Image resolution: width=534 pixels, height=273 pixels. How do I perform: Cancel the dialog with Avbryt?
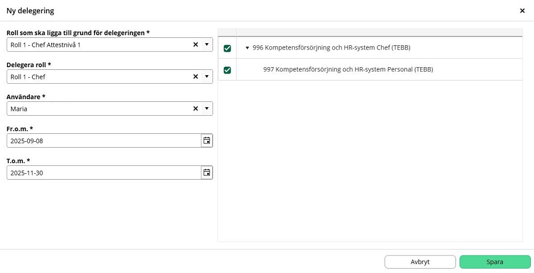tap(420, 262)
